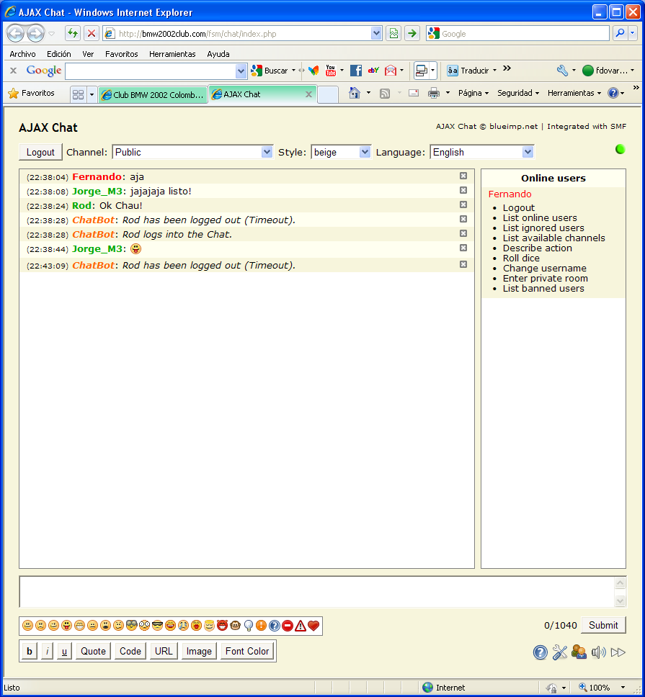Click the YouTube toolbar icon

[331, 71]
